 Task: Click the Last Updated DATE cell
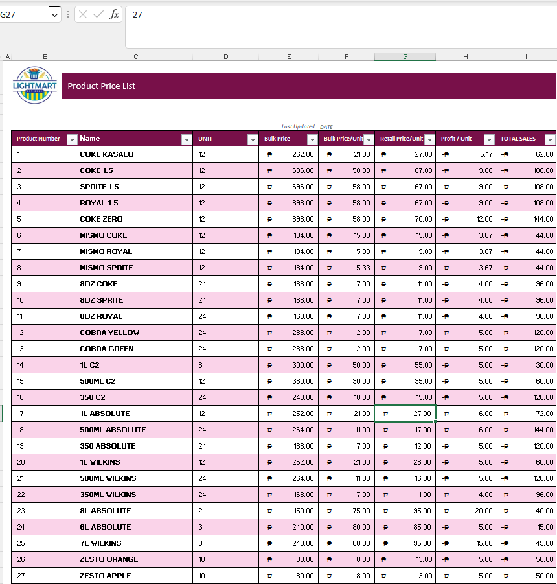[326, 127]
